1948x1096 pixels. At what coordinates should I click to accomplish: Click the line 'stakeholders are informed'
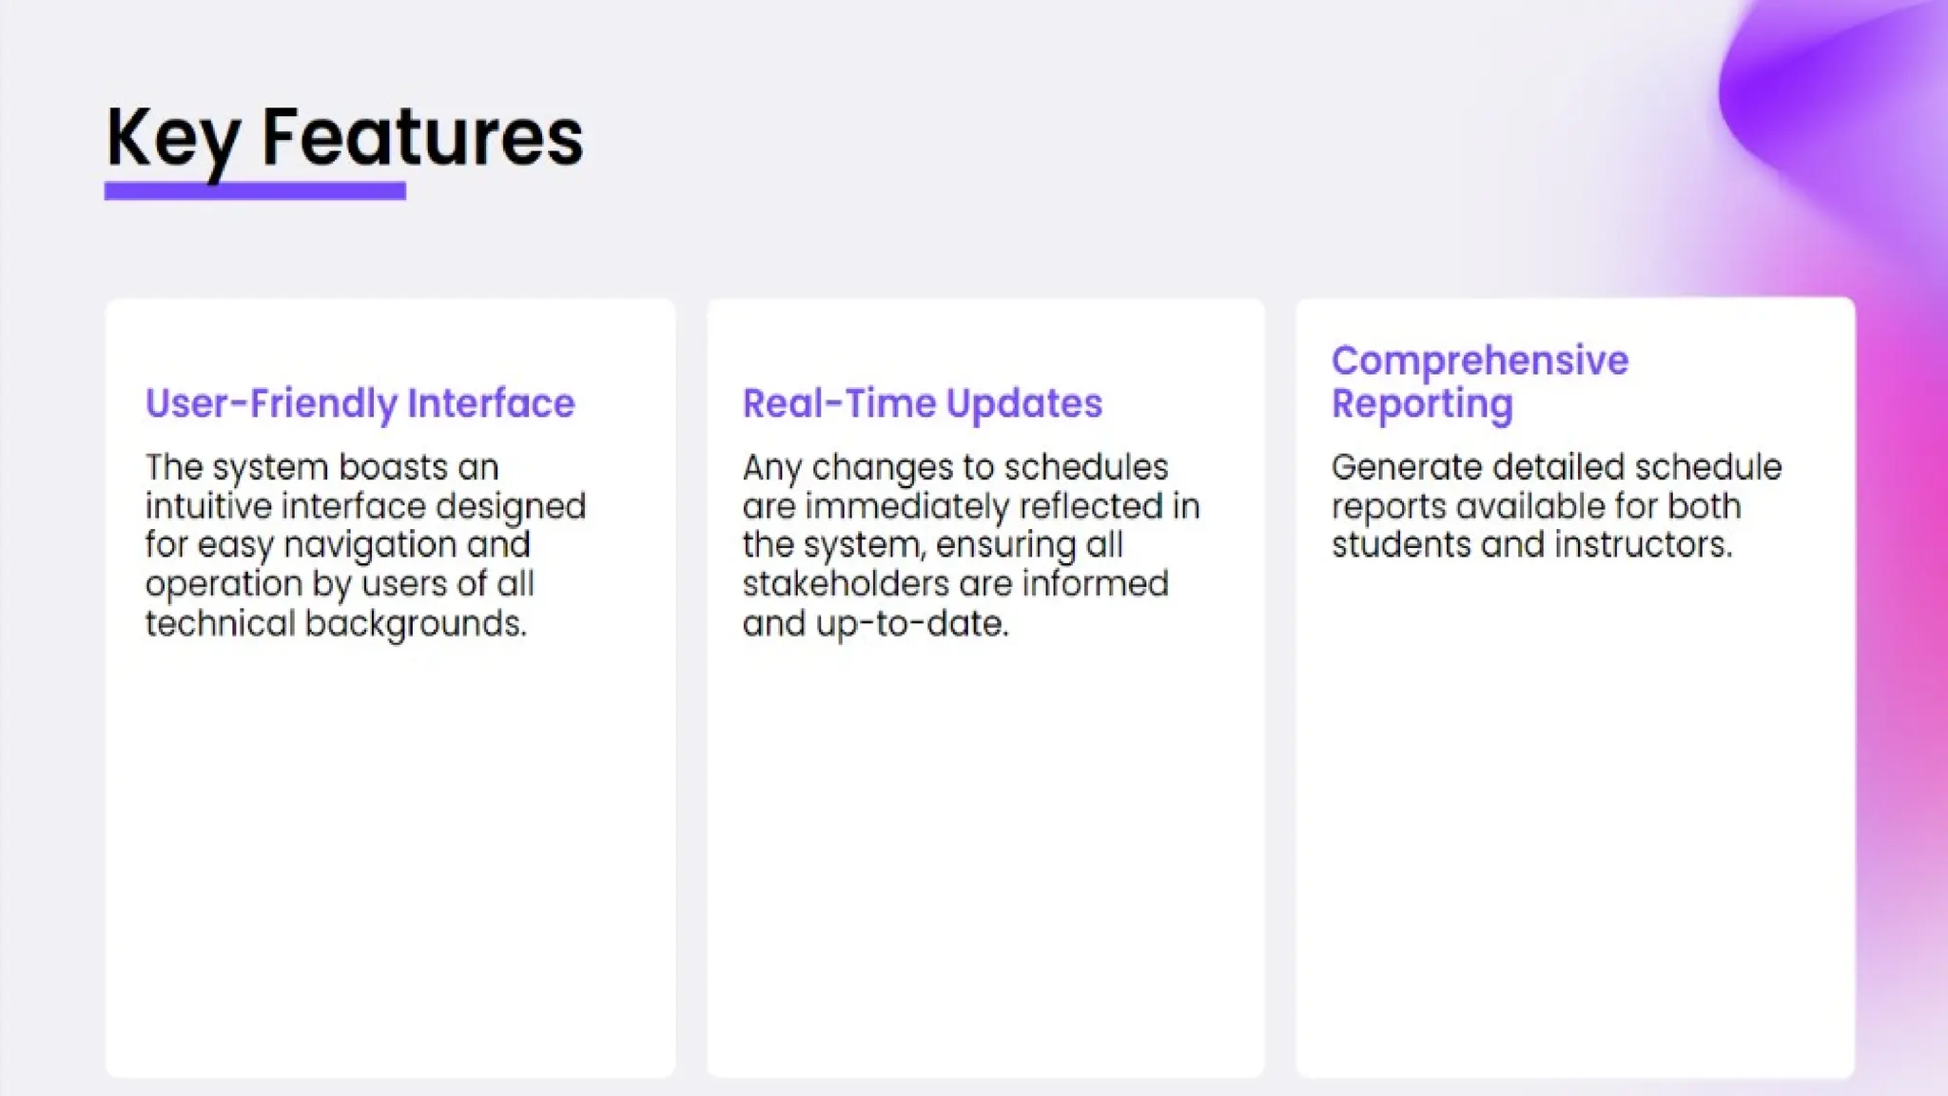955,584
